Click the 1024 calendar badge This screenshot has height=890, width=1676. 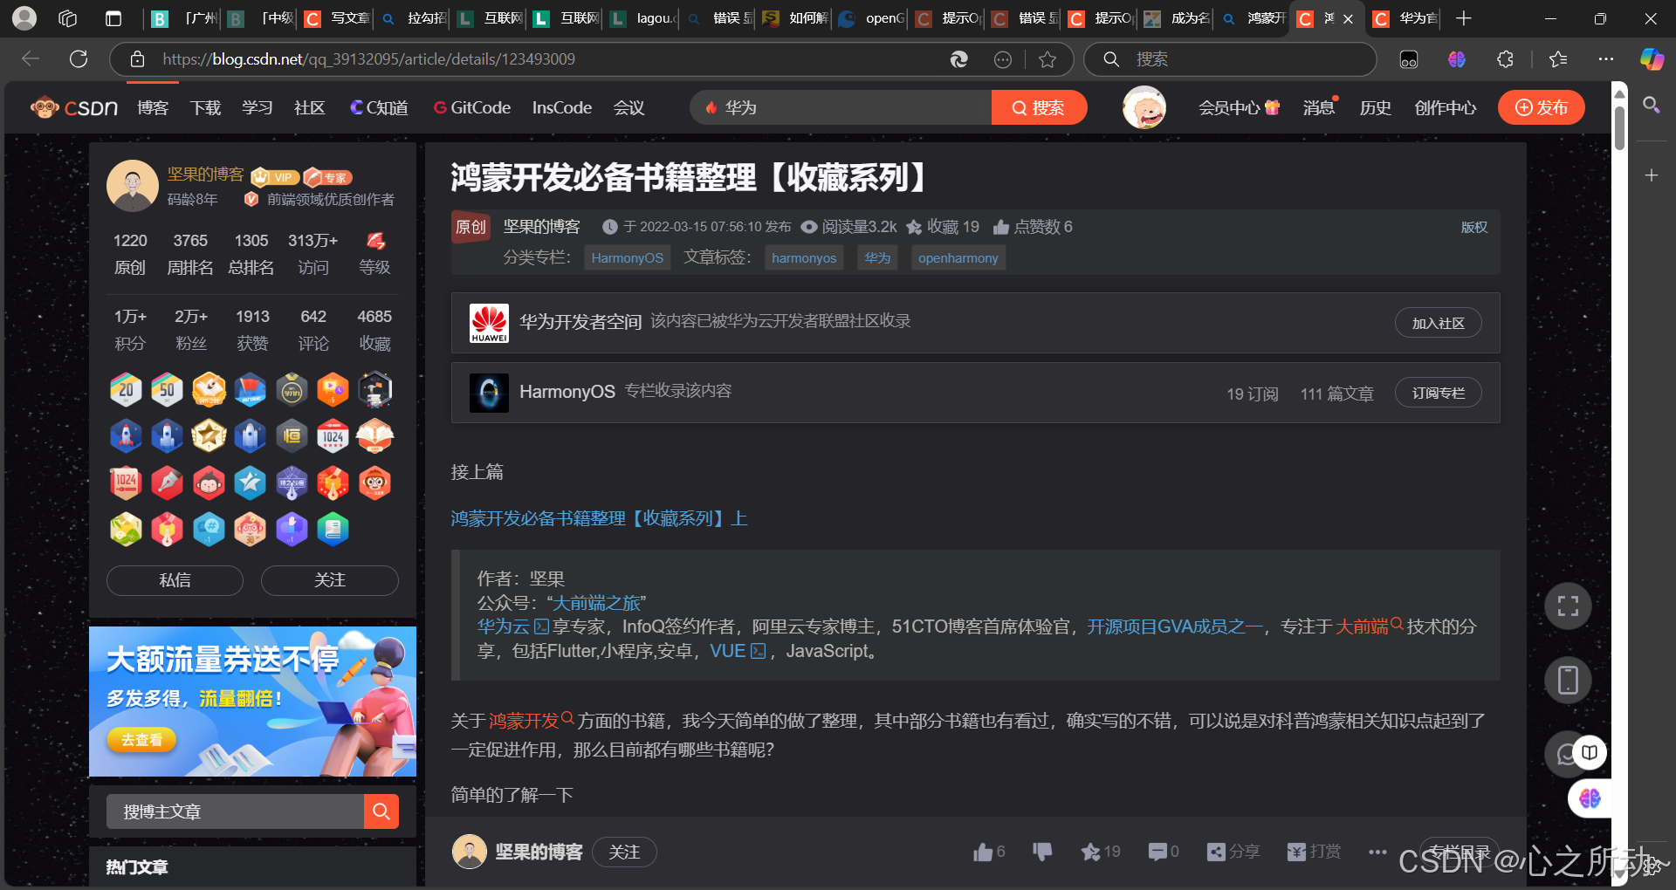[x=333, y=435]
